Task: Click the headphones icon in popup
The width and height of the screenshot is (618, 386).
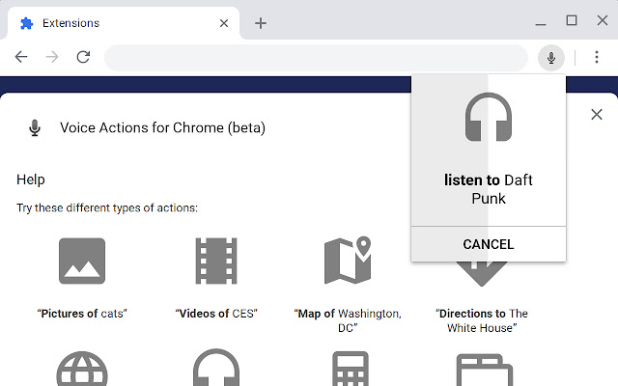Action: coord(488,119)
